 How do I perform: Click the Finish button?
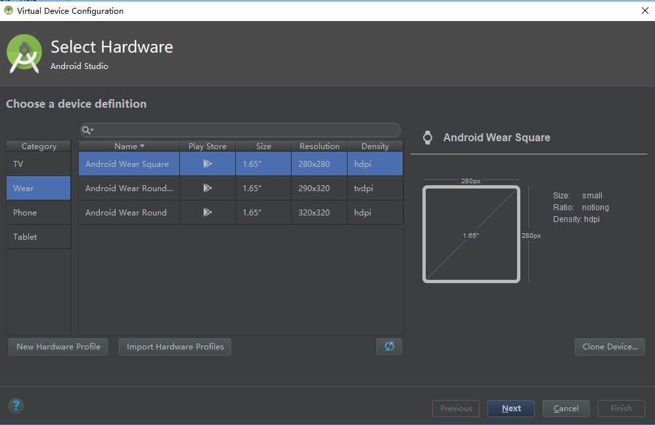pos(621,409)
